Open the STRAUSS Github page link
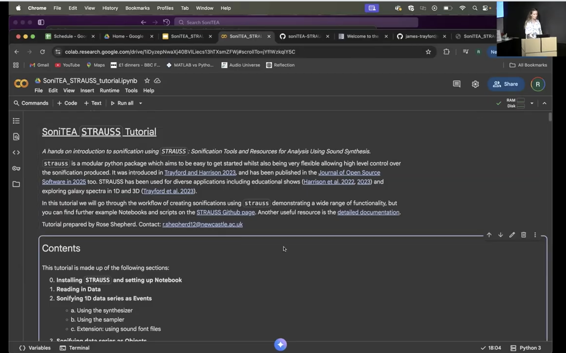Image resolution: width=566 pixels, height=353 pixels. 226,212
